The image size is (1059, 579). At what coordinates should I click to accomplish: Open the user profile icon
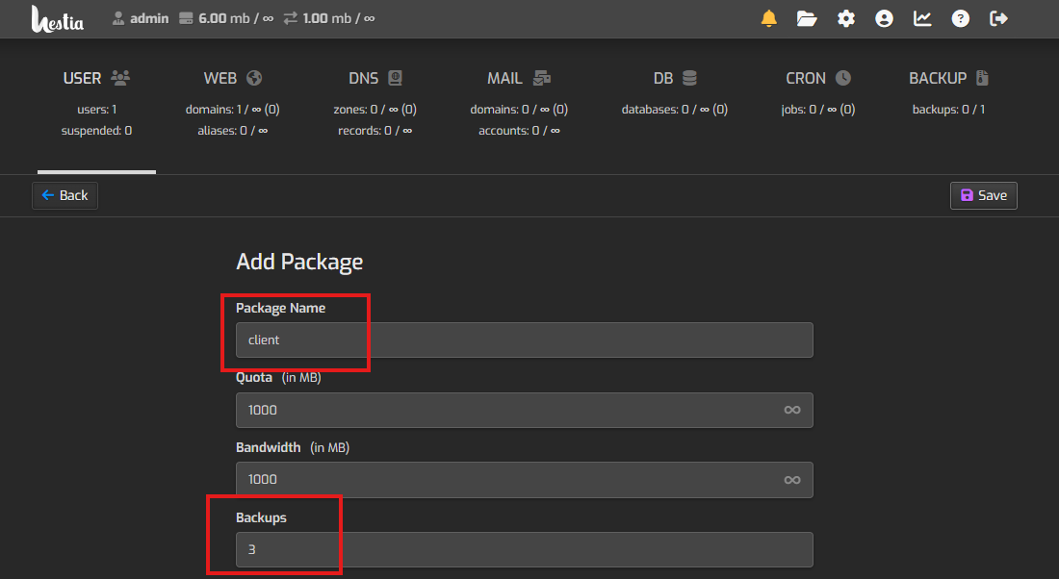(884, 19)
